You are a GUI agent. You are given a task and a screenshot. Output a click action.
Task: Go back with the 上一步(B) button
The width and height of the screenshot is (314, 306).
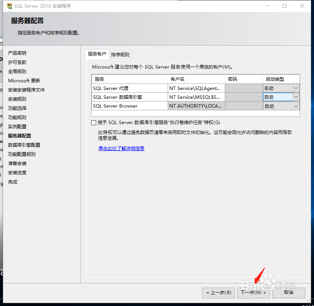click(x=218, y=293)
